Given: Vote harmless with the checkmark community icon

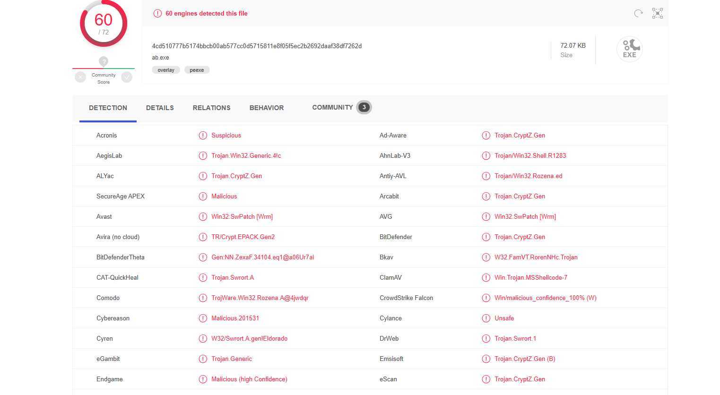Looking at the screenshot, I should click(127, 77).
